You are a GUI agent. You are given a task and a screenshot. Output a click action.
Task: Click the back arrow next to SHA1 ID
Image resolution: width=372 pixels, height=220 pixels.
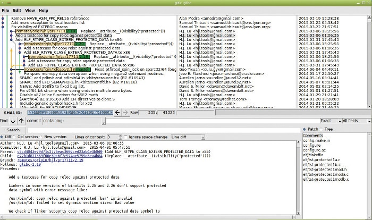click(118, 113)
